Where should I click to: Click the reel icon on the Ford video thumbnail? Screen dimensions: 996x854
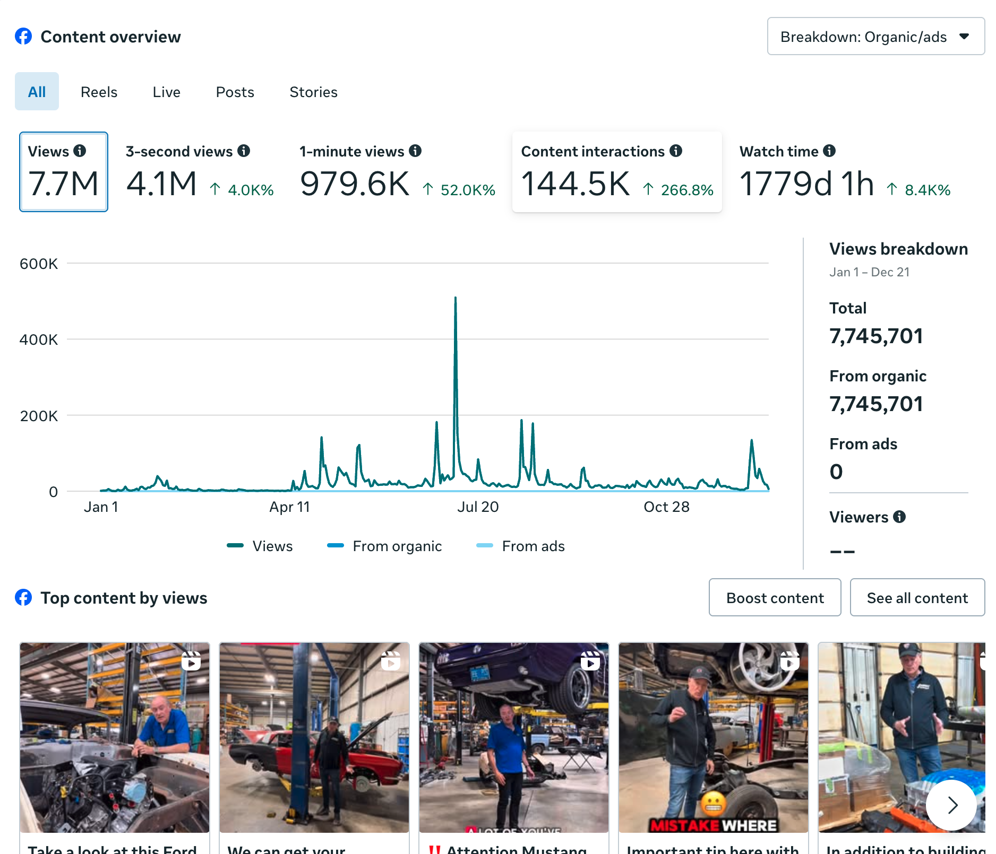(191, 661)
